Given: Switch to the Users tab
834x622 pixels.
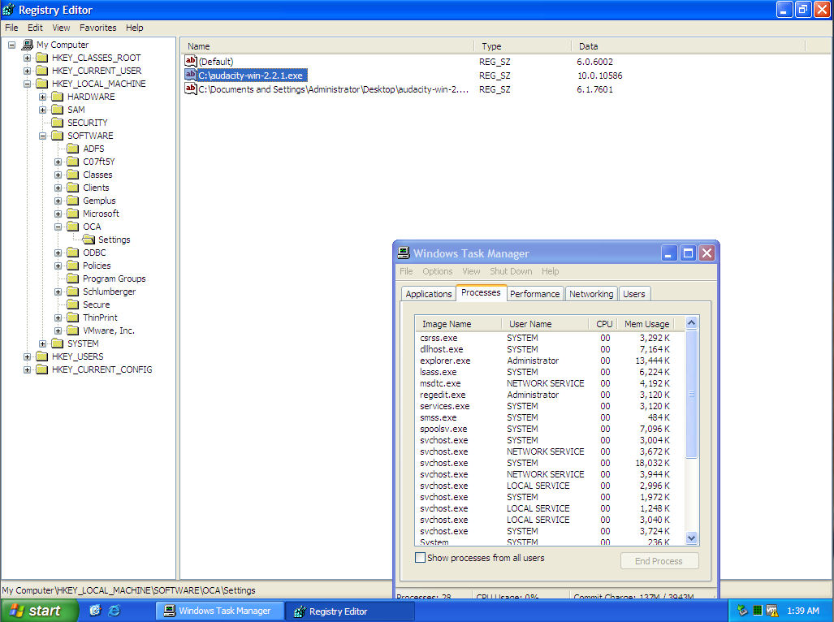Looking at the screenshot, I should point(634,294).
